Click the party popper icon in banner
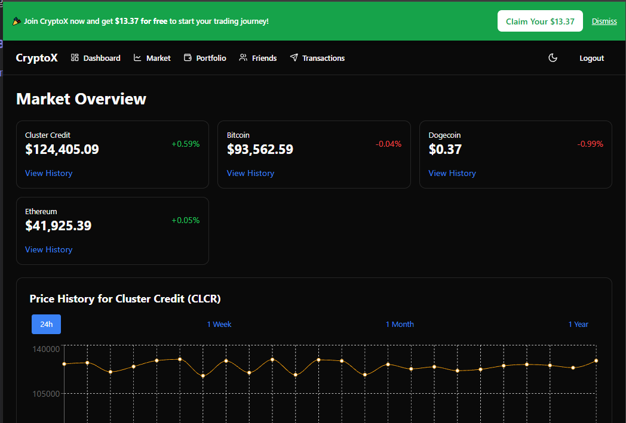The height and width of the screenshot is (423, 626). (x=17, y=21)
